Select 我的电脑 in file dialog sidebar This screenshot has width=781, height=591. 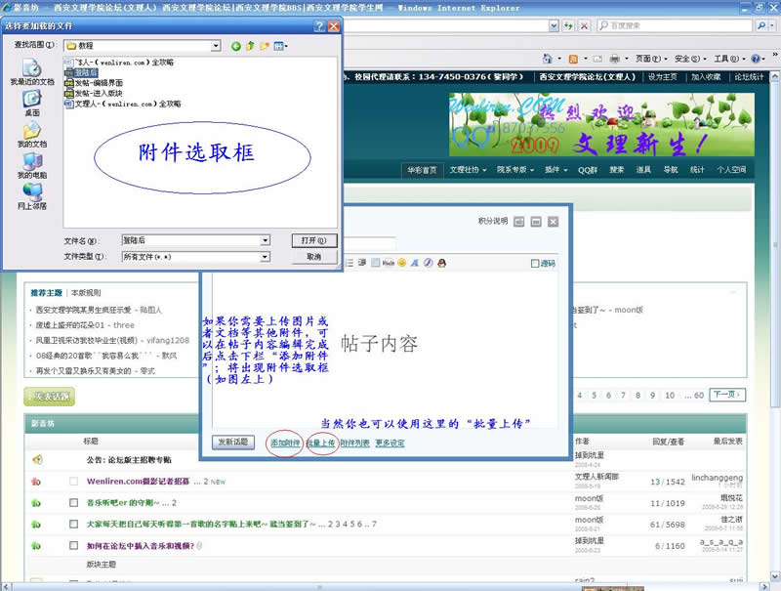[32, 166]
